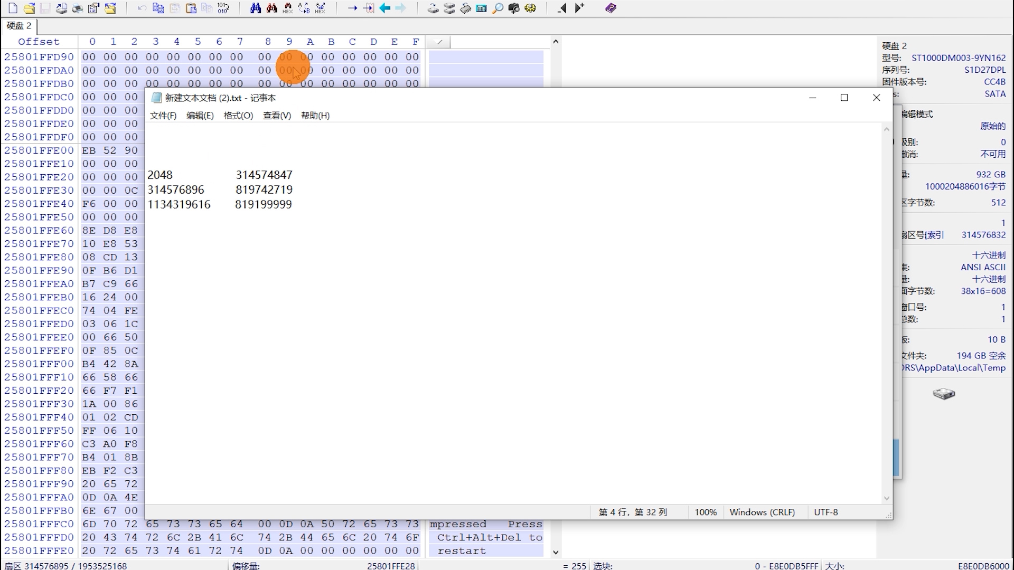The height and width of the screenshot is (570, 1014).
Task: Click the Go To Offset arrow icon
Action: coord(352,8)
